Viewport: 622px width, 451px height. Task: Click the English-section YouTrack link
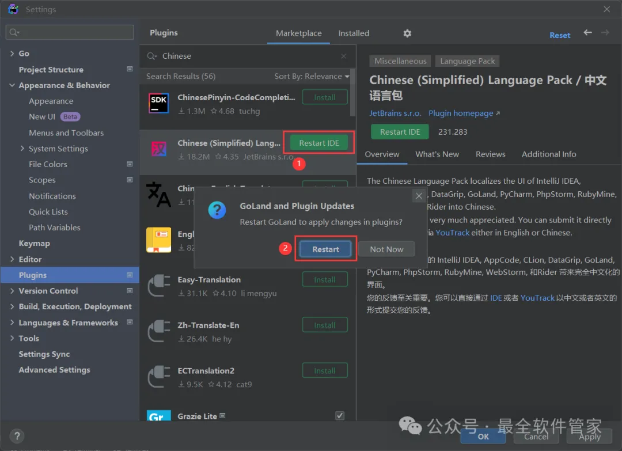[x=452, y=233]
